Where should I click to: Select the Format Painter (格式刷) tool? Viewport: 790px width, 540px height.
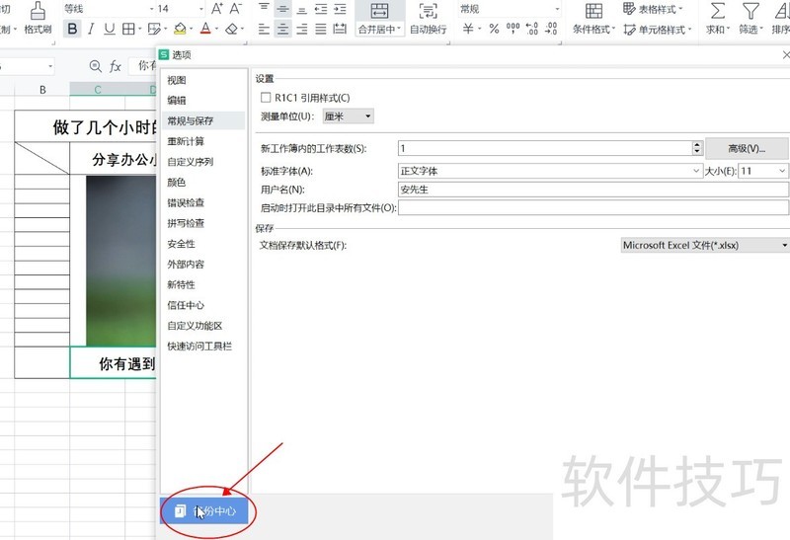click(38, 18)
